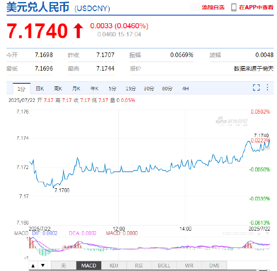Click the 数据来源于倚天 source text

pos(254,69)
